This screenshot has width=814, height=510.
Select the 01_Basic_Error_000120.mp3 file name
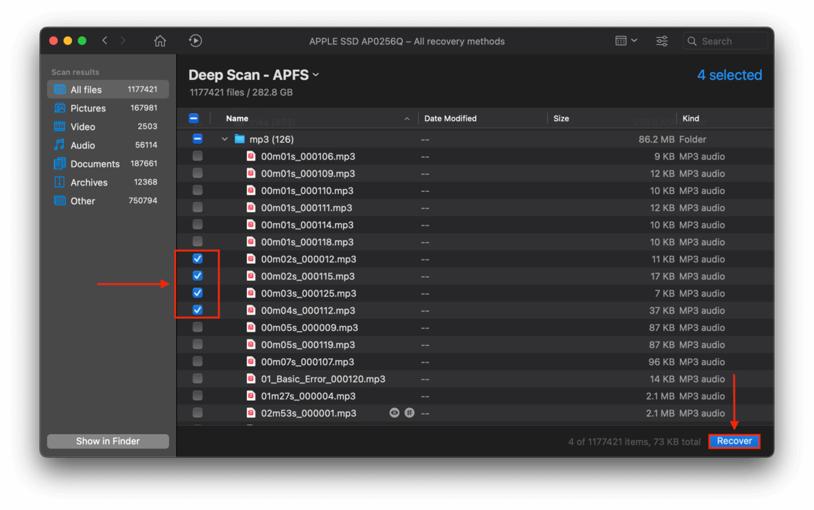(x=323, y=379)
